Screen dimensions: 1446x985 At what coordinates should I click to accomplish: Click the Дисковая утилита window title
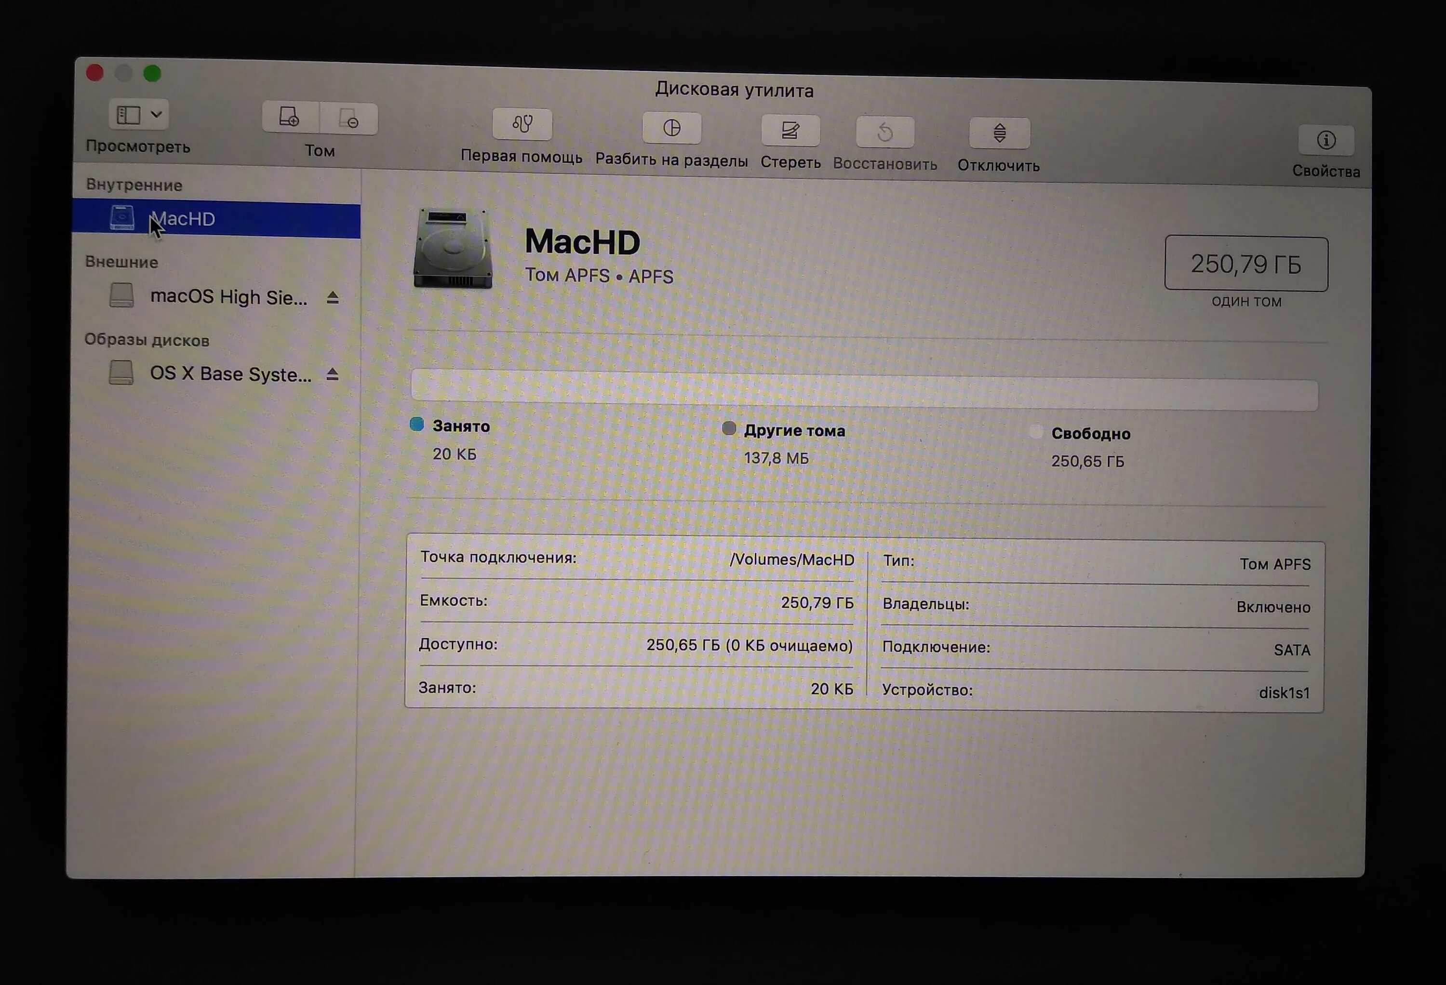(734, 90)
